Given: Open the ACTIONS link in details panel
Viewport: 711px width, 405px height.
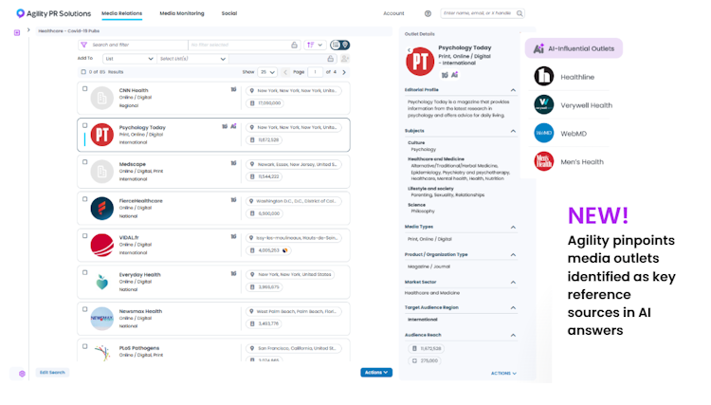Looking at the screenshot, I should pyautogui.click(x=503, y=374).
